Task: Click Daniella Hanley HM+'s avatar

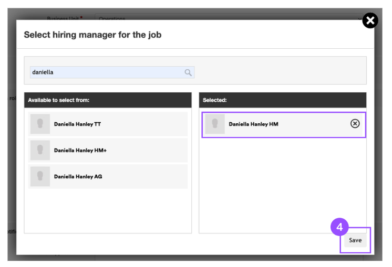Action: point(40,151)
